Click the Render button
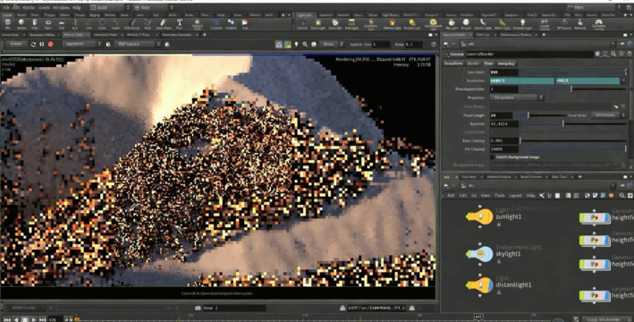The image size is (634, 322). pos(16,44)
